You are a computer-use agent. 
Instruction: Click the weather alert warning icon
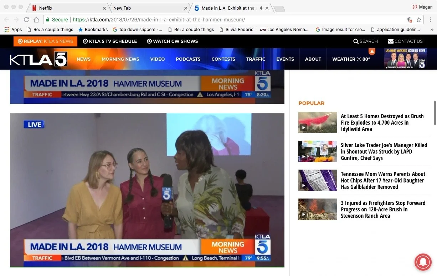372,51
